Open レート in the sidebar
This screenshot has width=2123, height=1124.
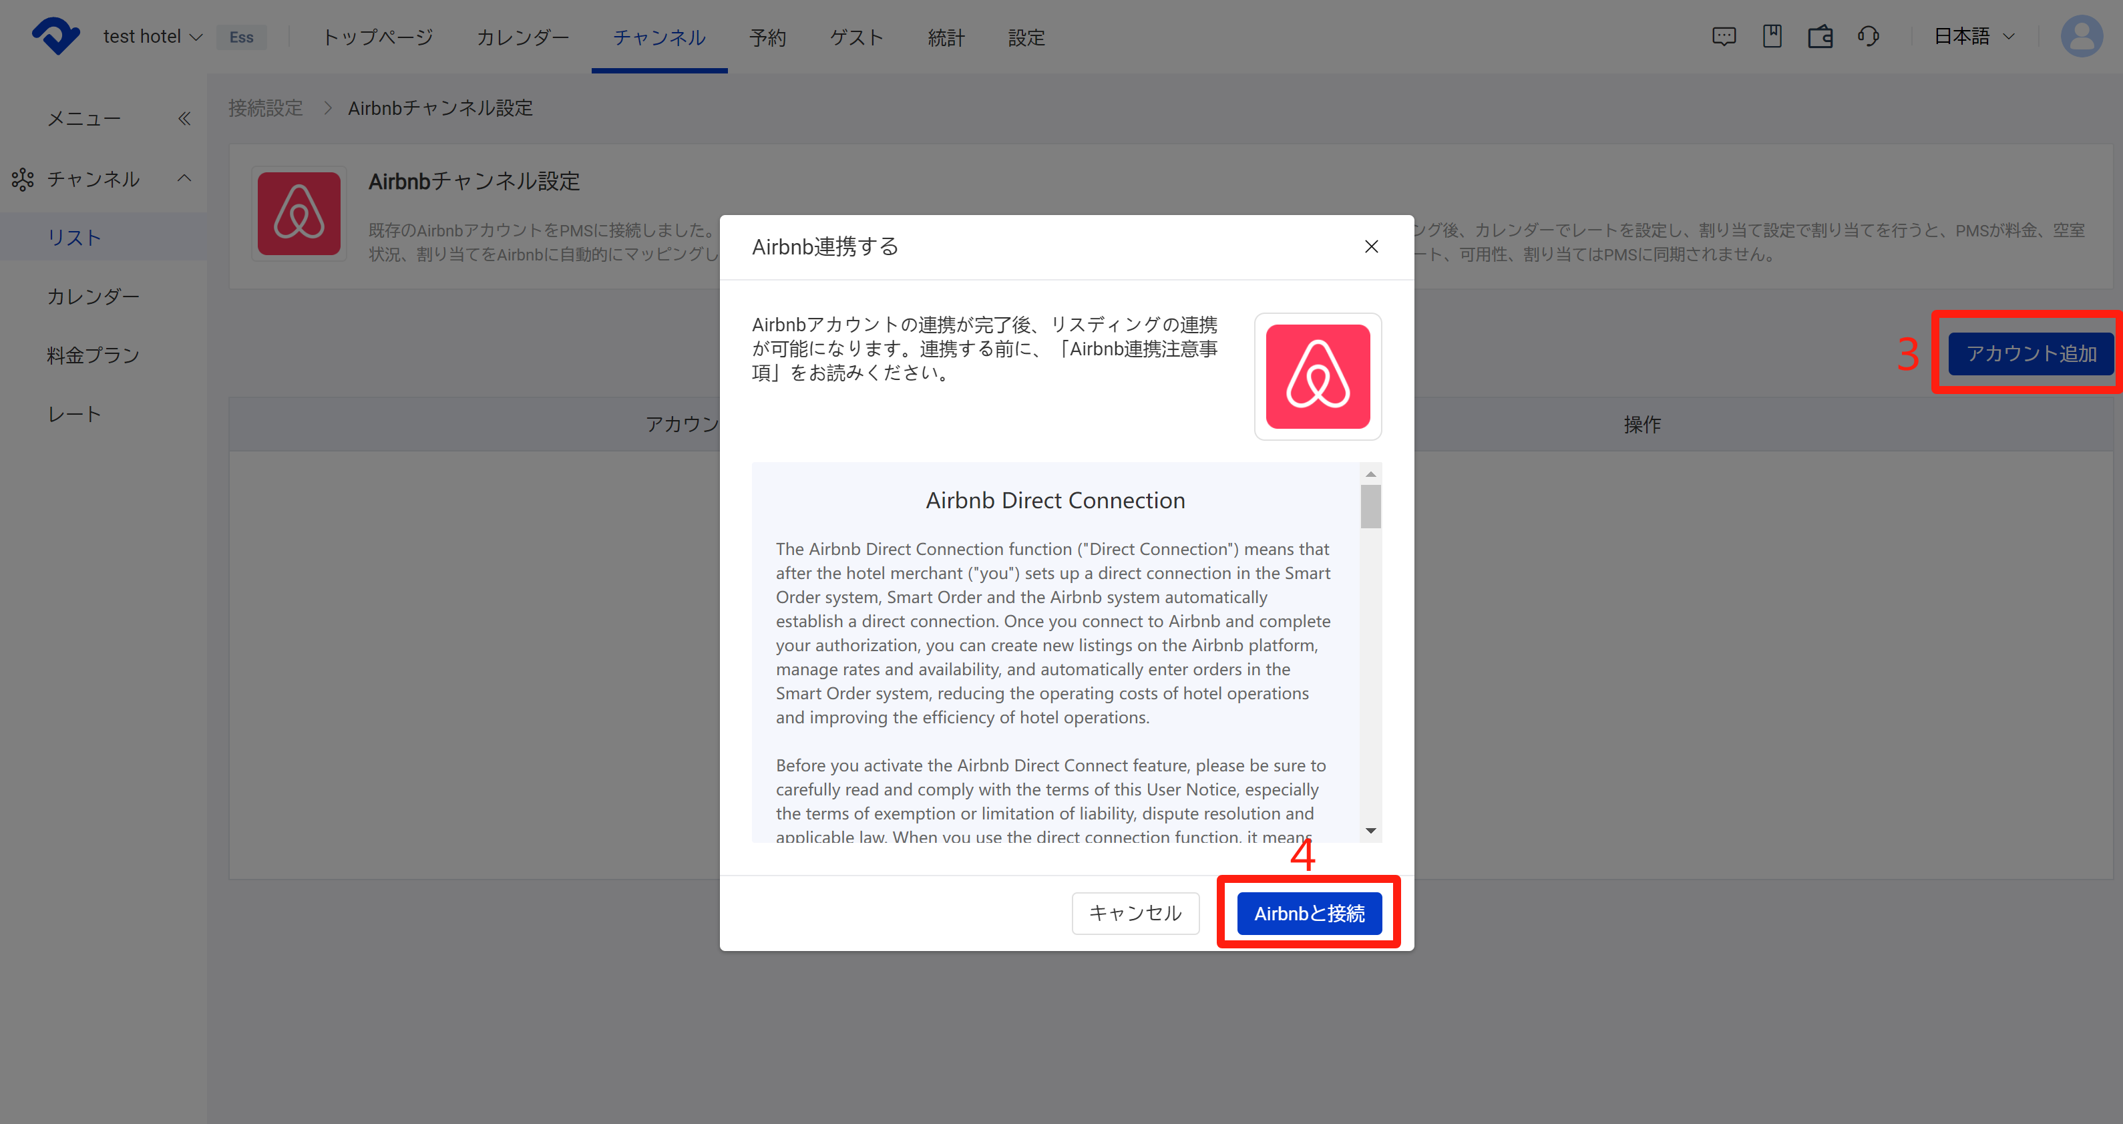click(74, 415)
